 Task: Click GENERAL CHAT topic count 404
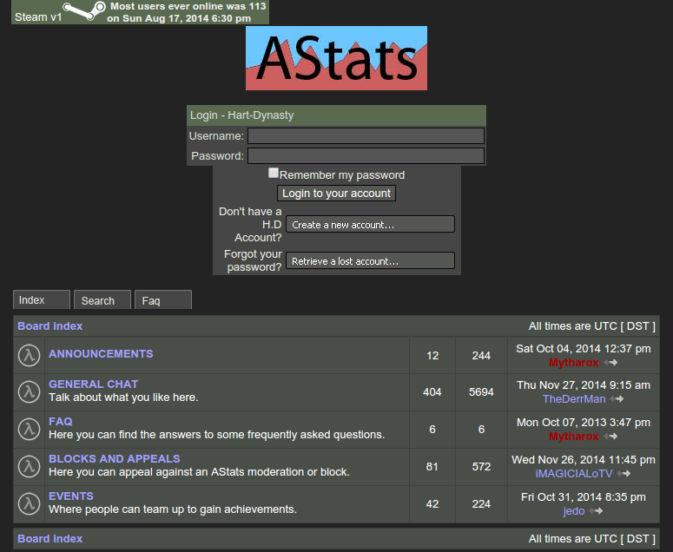(x=432, y=392)
